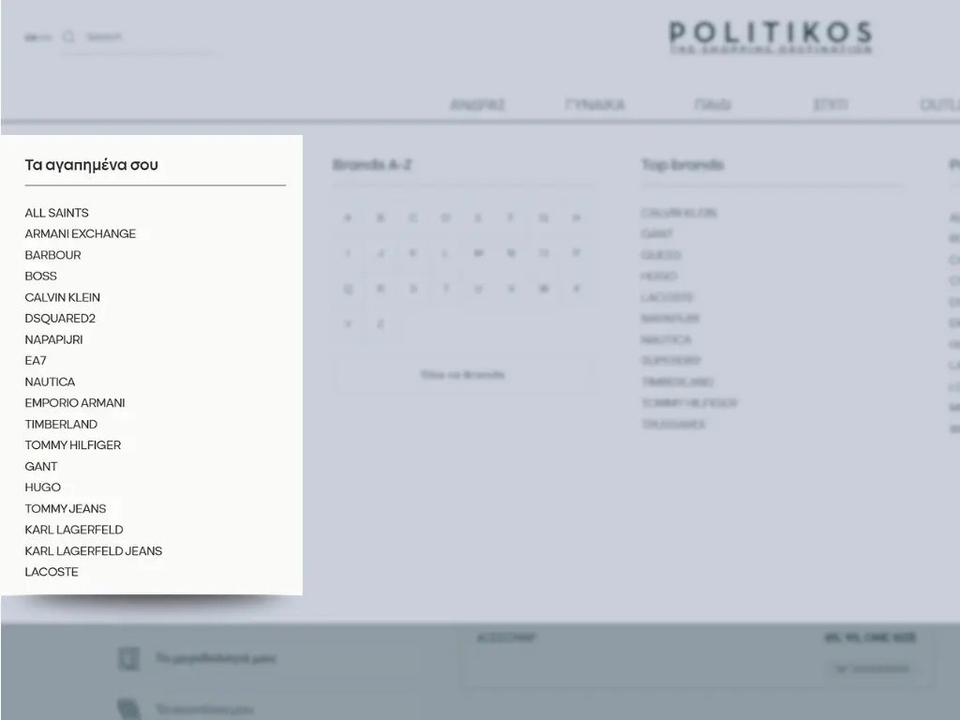Image resolution: width=960 pixels, height=720 pixels.
Task: Choose the EA7 brand
Action: pyautogui.click(x=36, y=360)
